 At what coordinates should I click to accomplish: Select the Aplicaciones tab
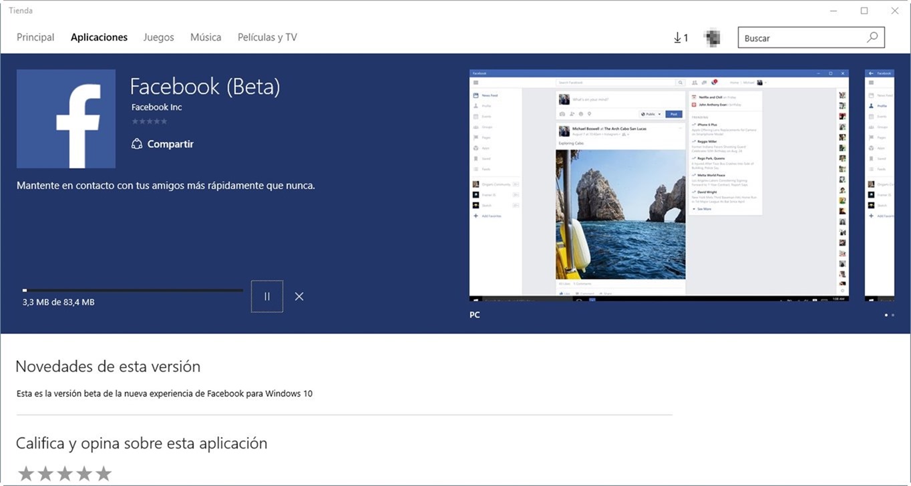click(x=99, y=37)
